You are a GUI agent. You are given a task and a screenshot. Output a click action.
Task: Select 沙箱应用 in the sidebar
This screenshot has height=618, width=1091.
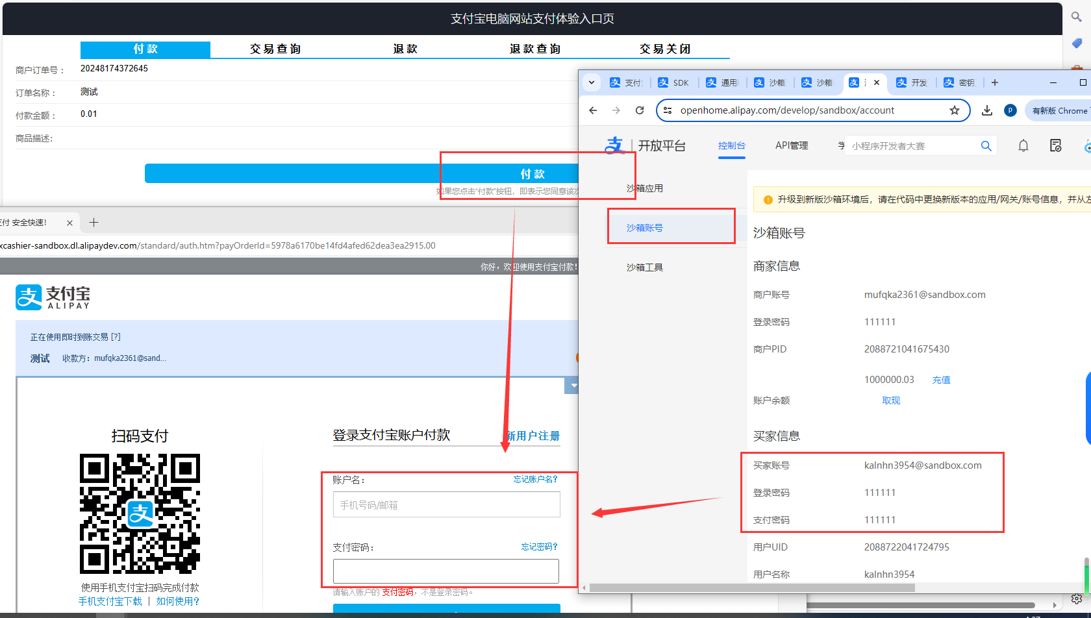click(645, 188)
